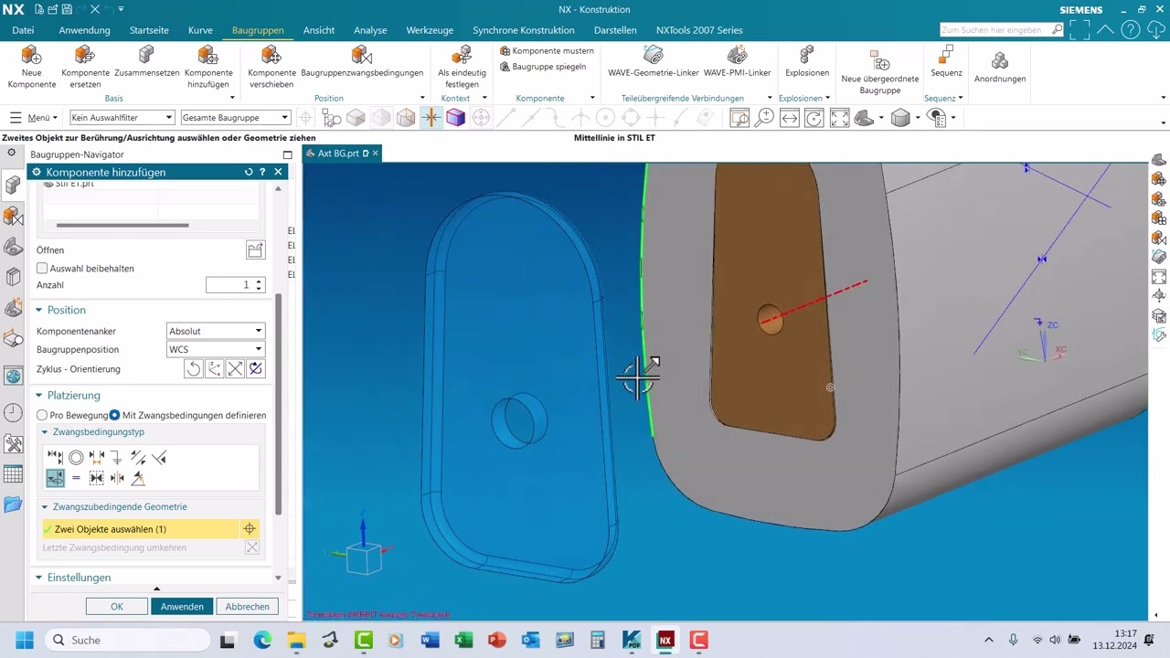Viewport: 1170px width, 658px height.
Task: Select Mit Zwangsbedingungen definieren radio option
Action: pos(115,415)
